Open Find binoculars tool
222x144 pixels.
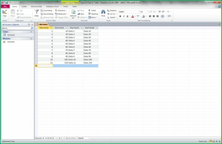103,13
